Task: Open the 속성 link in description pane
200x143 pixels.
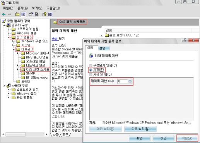Action: [55, 39]
